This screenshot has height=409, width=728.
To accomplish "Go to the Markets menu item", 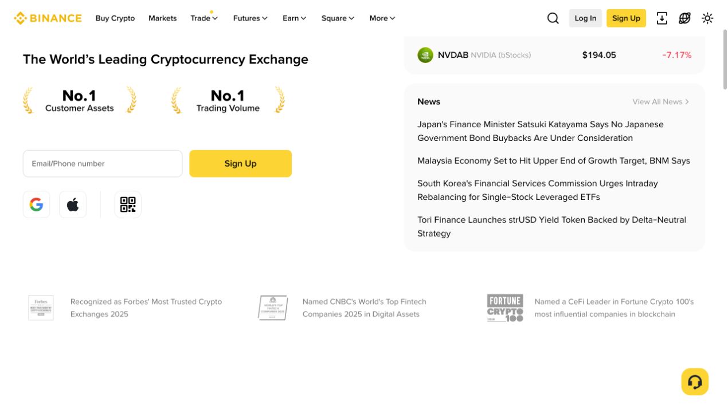I will (162, 18).
